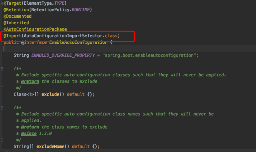The image size is (256, 152).
Task: Click default keyword on the excludeName() line
Action: (x=81, y=147)
